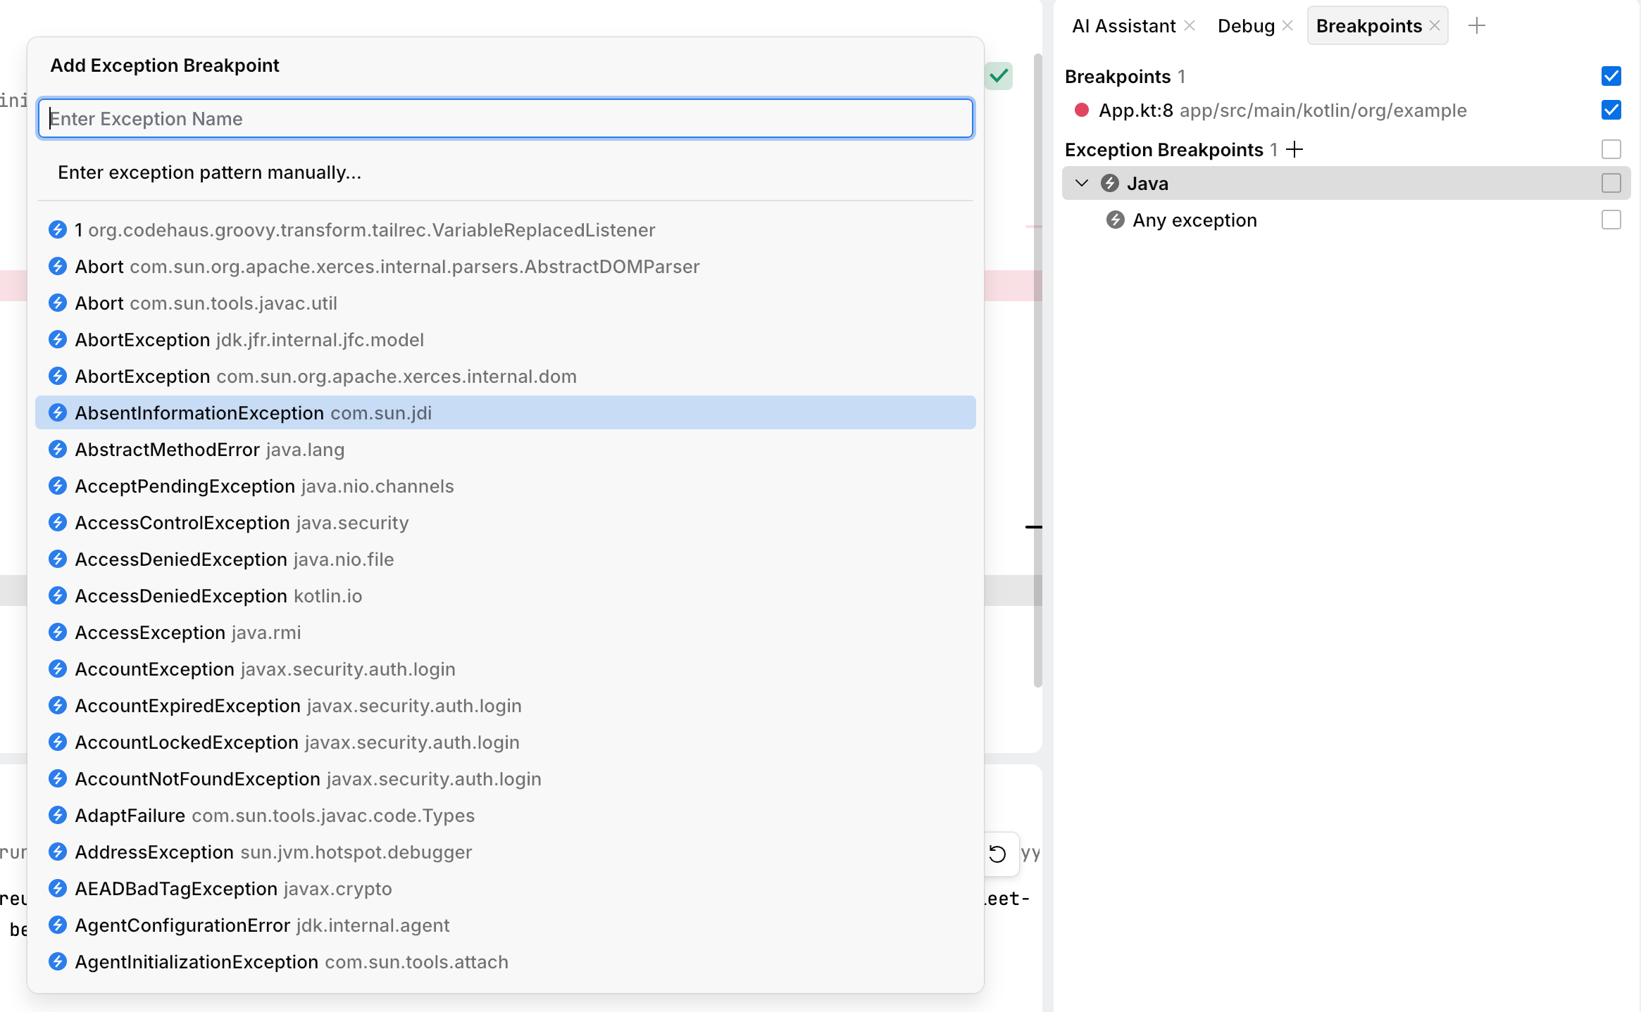Click the red breakpoint dot beside App.kt:8
Image resolution: width=1641 pixels, height=1012 pixels.
[1082, 110]
